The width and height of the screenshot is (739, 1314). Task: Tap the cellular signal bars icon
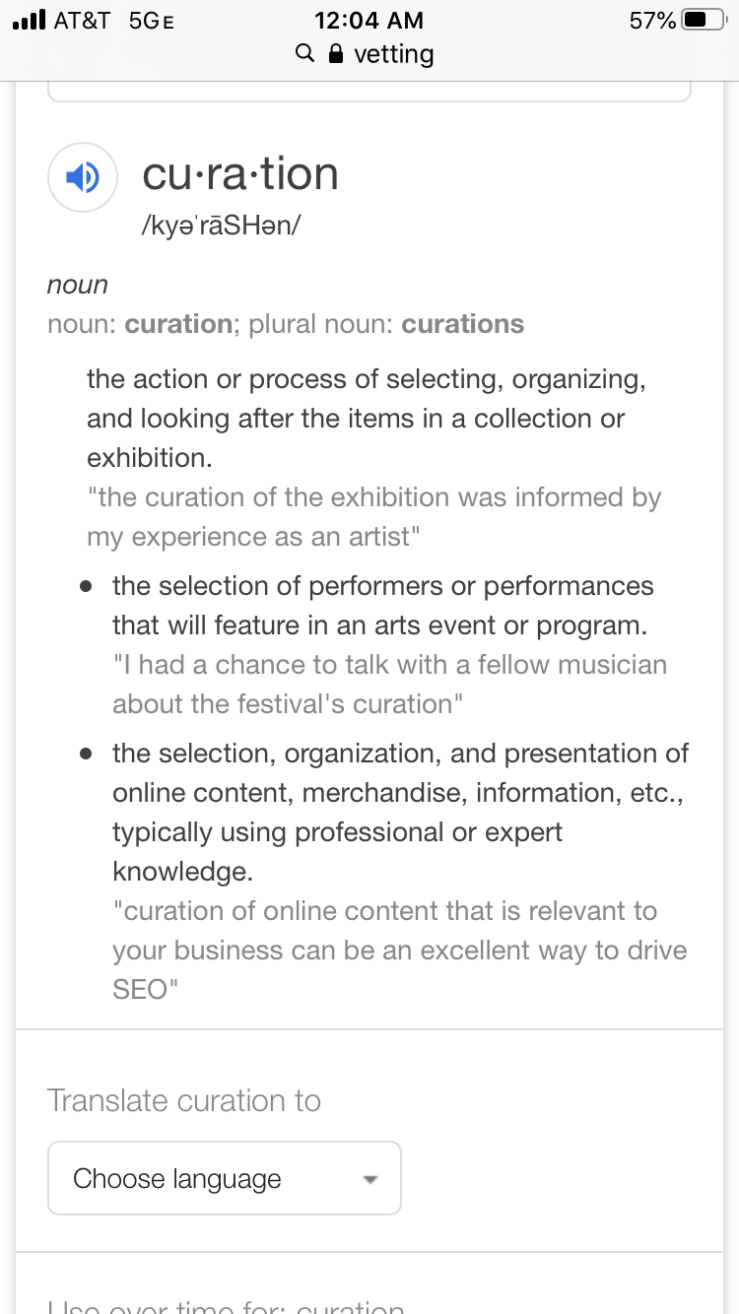(29, 20)
